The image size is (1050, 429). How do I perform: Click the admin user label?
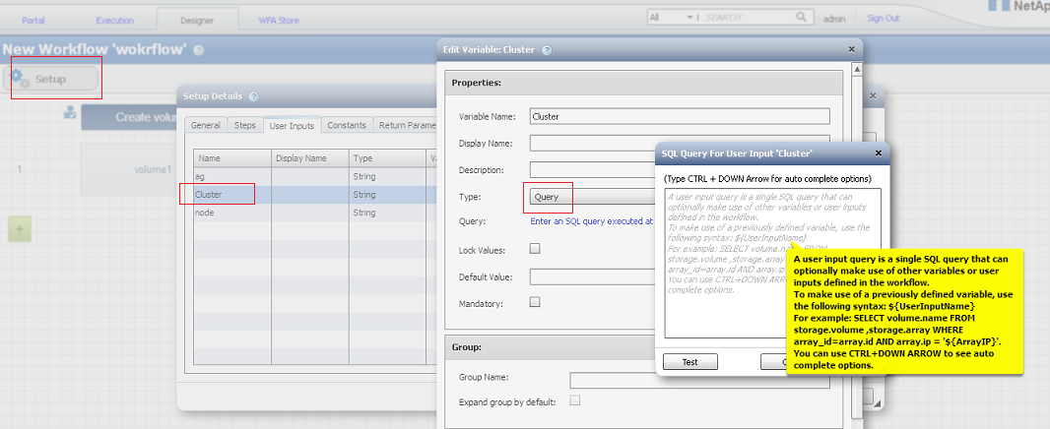coord(833,19)
